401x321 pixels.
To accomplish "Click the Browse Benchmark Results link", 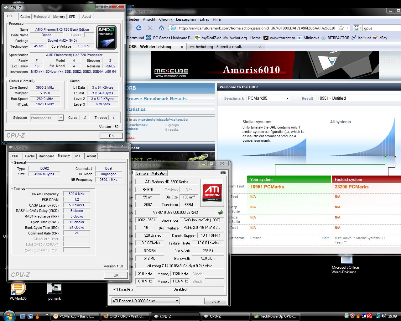I will 156,99.
